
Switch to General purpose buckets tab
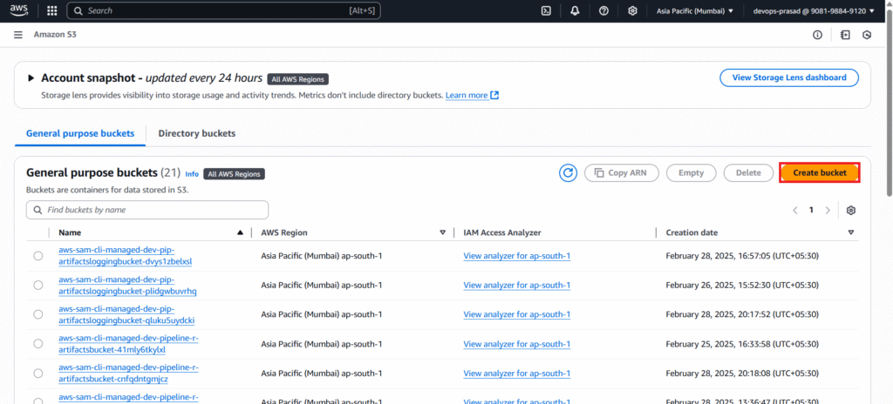pos(80,134)
